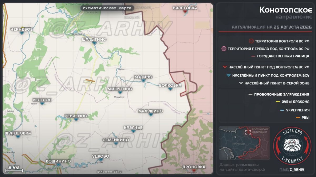
Task: Click the Ревякино settlement marker
Action: pyautogui.click(x=76, y=120)
